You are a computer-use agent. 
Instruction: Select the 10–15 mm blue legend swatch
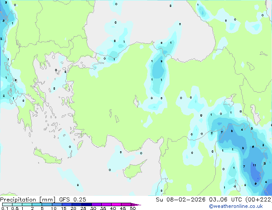click(x=57, y=204)
